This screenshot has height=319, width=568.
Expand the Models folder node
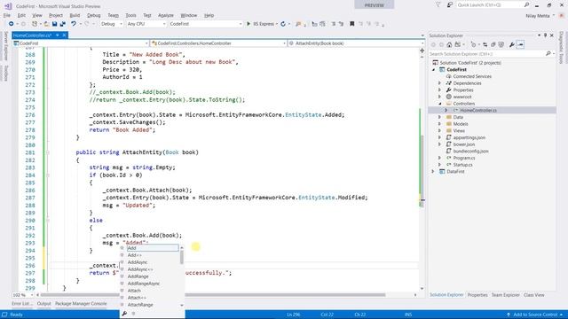440,124
